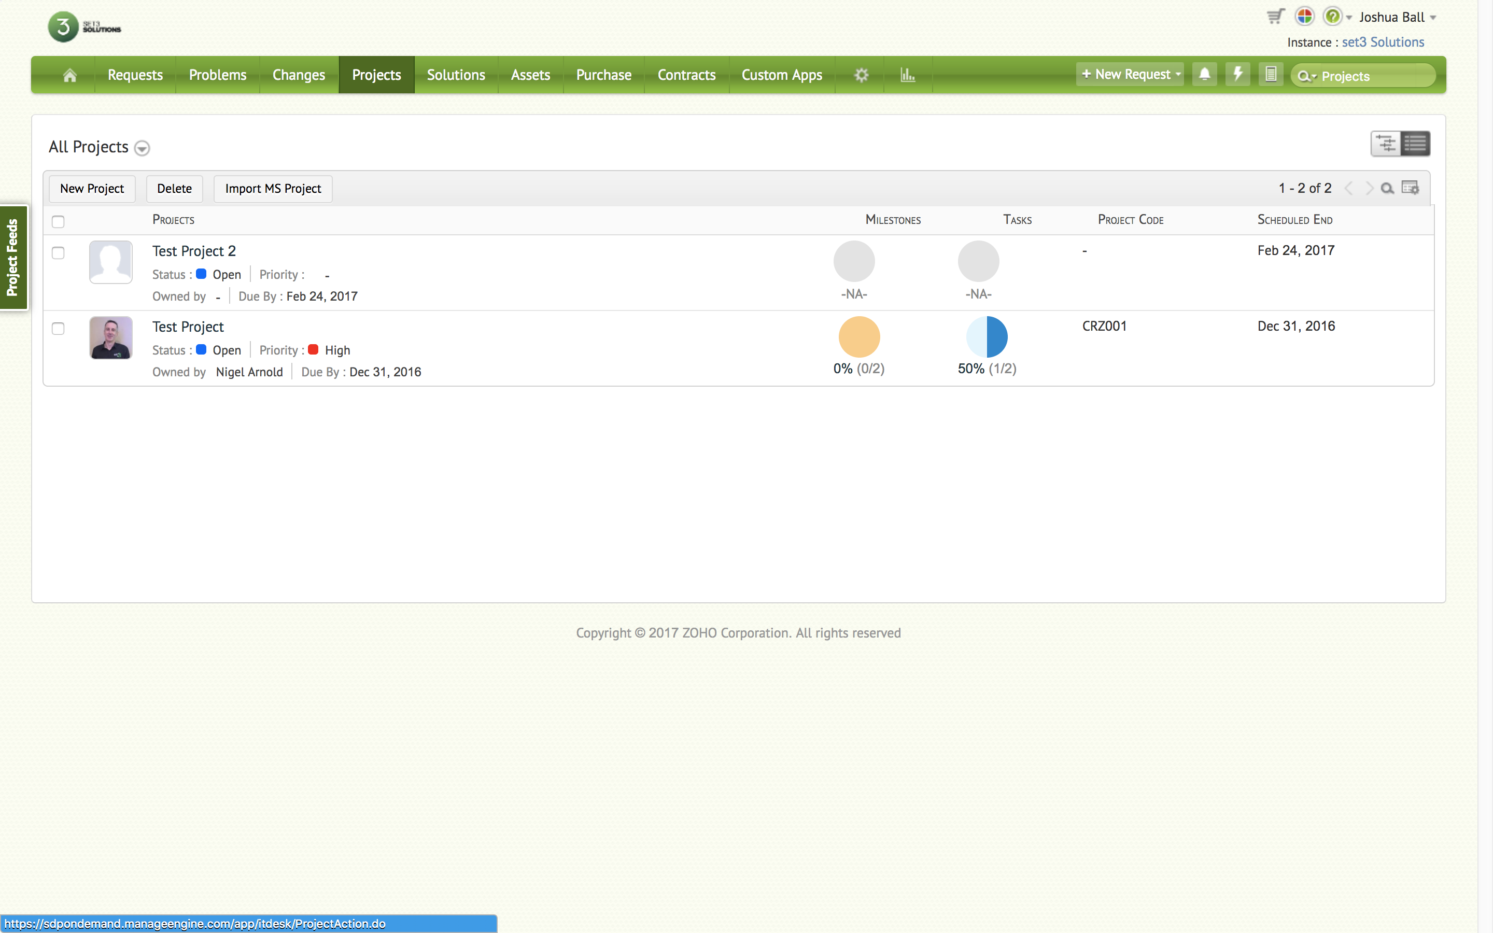Image resolution: width=1493 pixels, height=933 pixels.
Task: Click the Import MS Project button
Action: 273,189
